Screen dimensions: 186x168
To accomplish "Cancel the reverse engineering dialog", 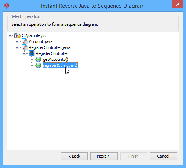I will coord(163,156).
